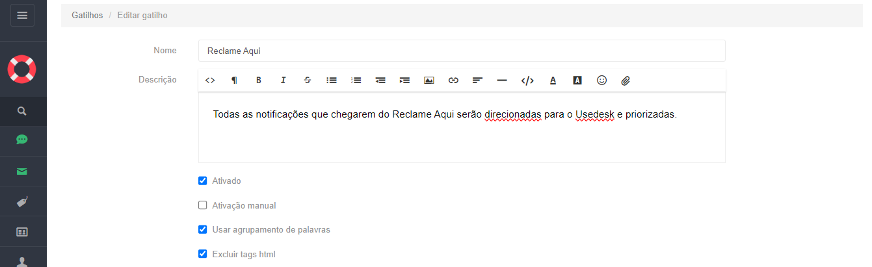The height and width of the screenshot is (267, 872).
Task: Open search from the sidebar
Action: pos(22,111)
